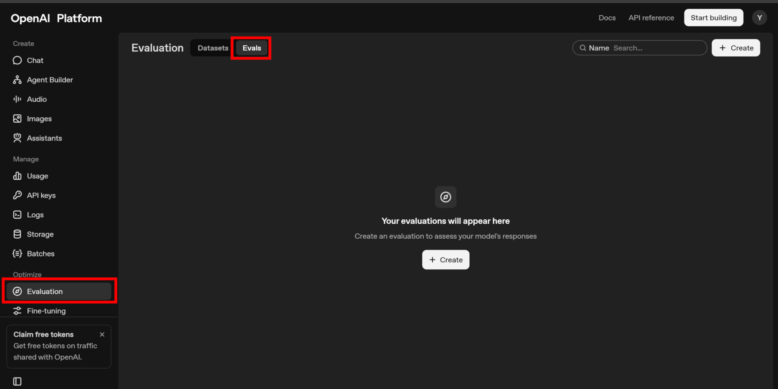
Task: Dismiss the Claim free tokens card
Action: point(102,334)
